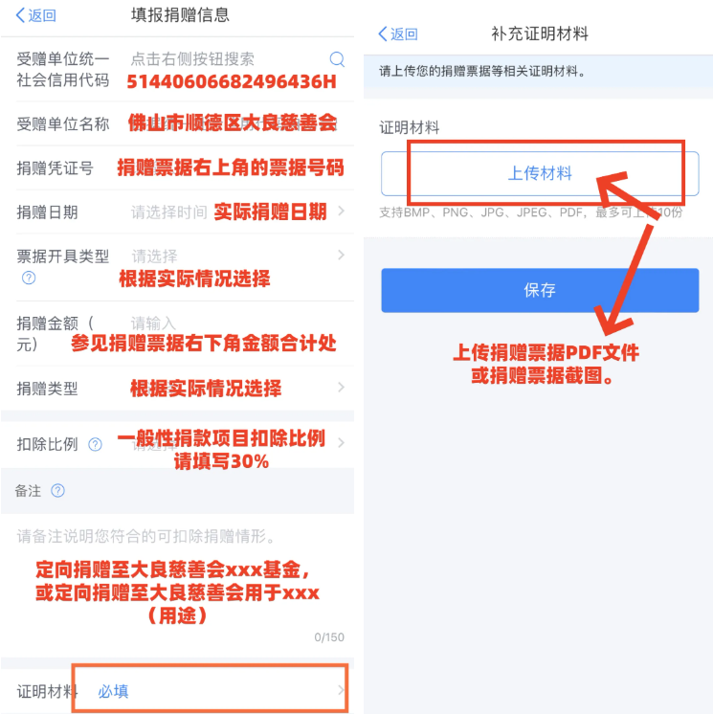713x714 pixels.
Task: Click the 上传材料 upload button
Action: (x=540, y=173)
